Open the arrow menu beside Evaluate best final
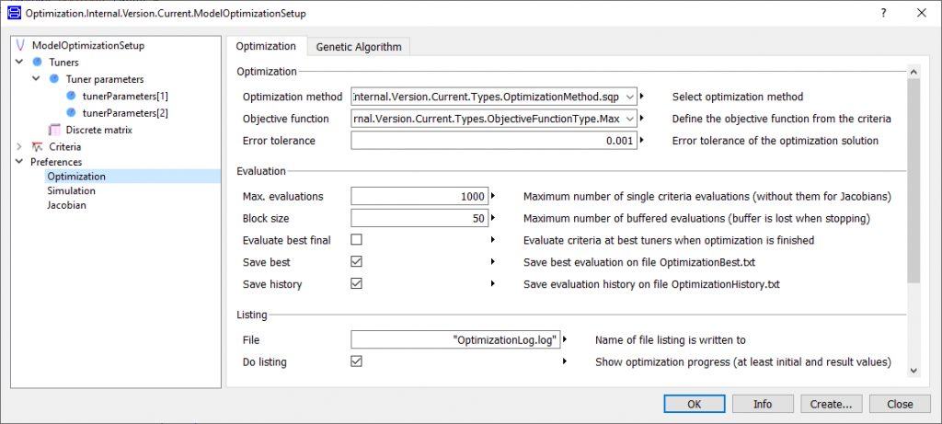This screenshot has width=942, height=424. [493, 240]
